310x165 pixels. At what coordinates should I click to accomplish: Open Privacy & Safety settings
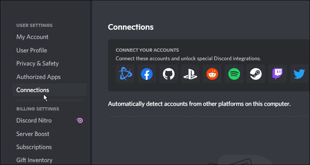(x=38, y=63)
